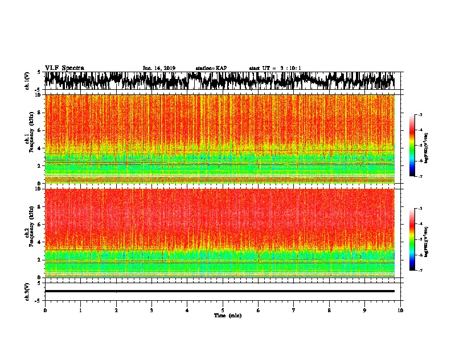Click the "station=KAP" header label

pos(211,68)
